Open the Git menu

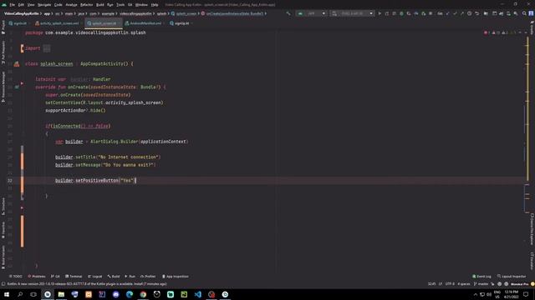click(130, 5)
